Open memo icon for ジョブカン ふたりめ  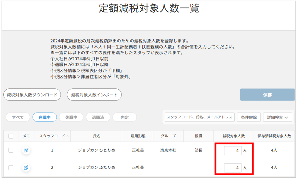coord(26,168)
